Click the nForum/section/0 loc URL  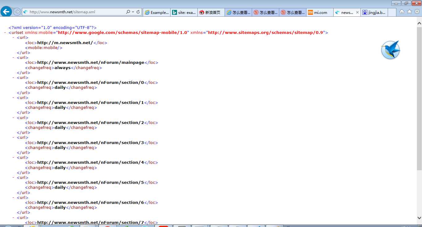pyautogui.click(x=91, y=82)
